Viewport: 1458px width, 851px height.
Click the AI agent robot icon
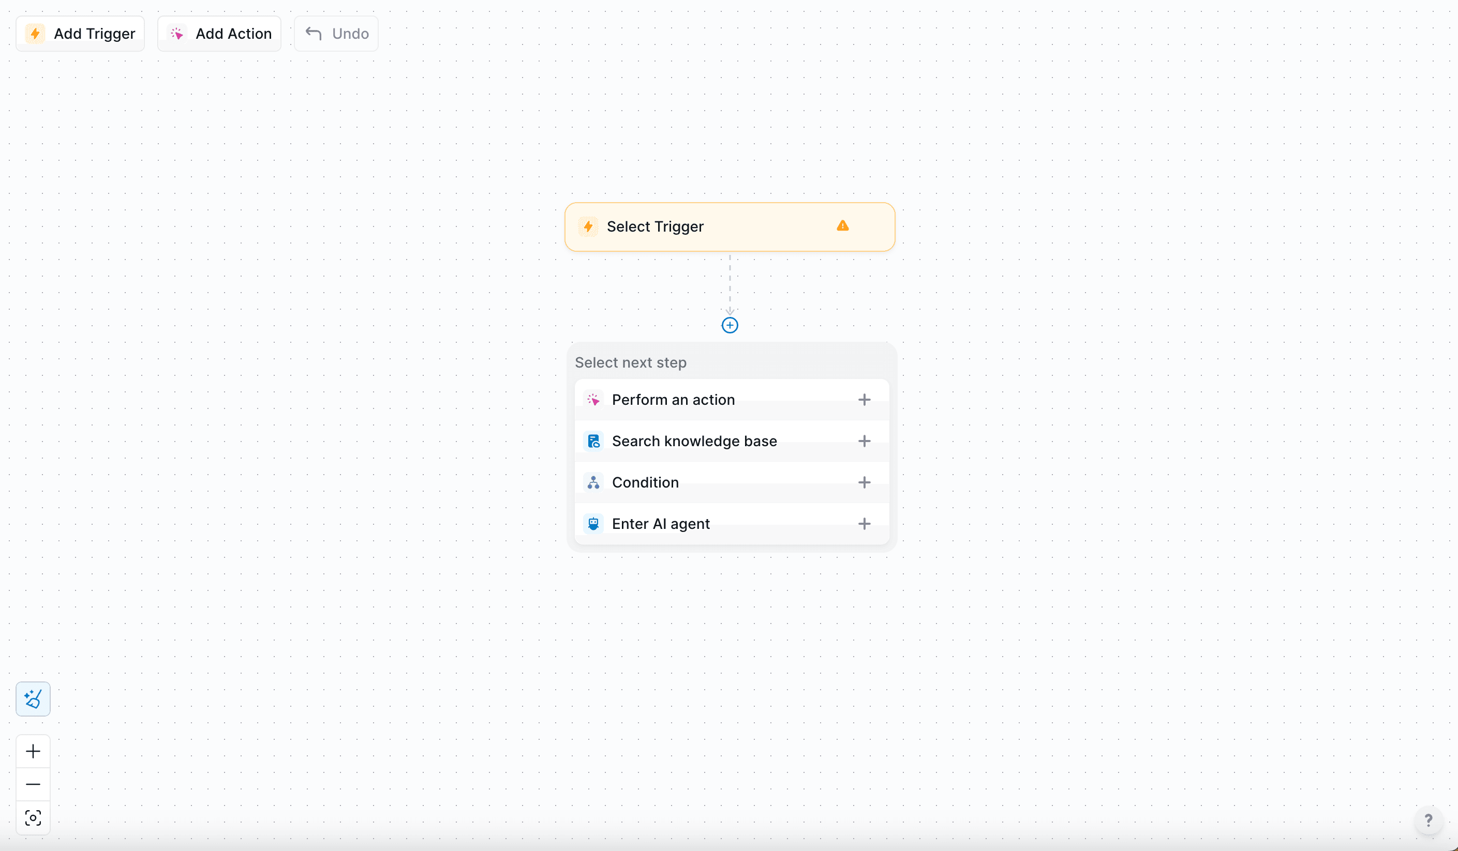pos(593,524)
